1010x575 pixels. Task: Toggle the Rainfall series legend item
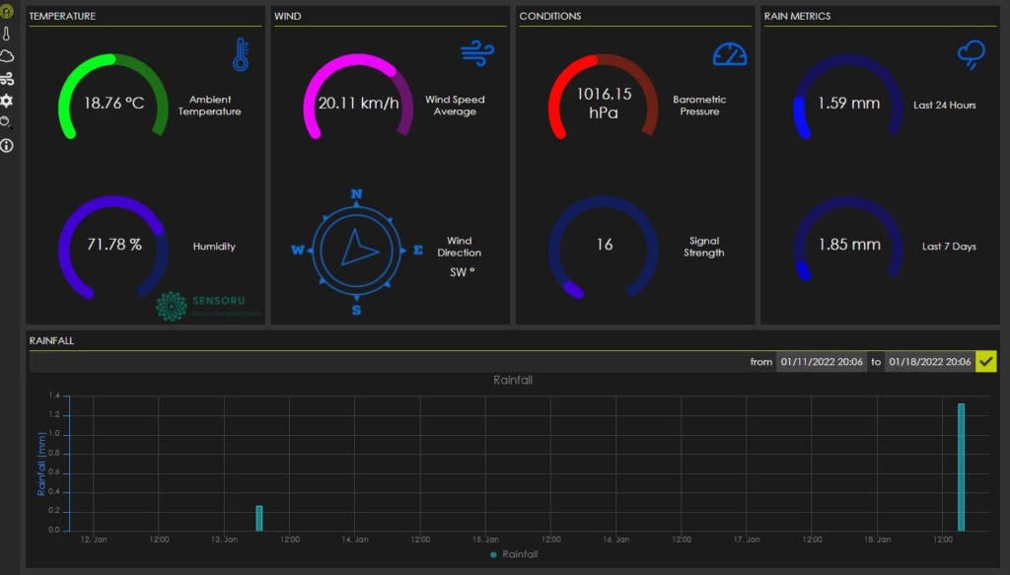(513, 554)
